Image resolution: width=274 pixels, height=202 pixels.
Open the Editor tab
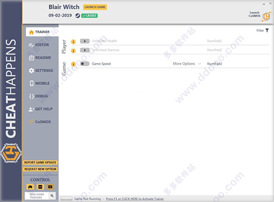tap(39, 45)
